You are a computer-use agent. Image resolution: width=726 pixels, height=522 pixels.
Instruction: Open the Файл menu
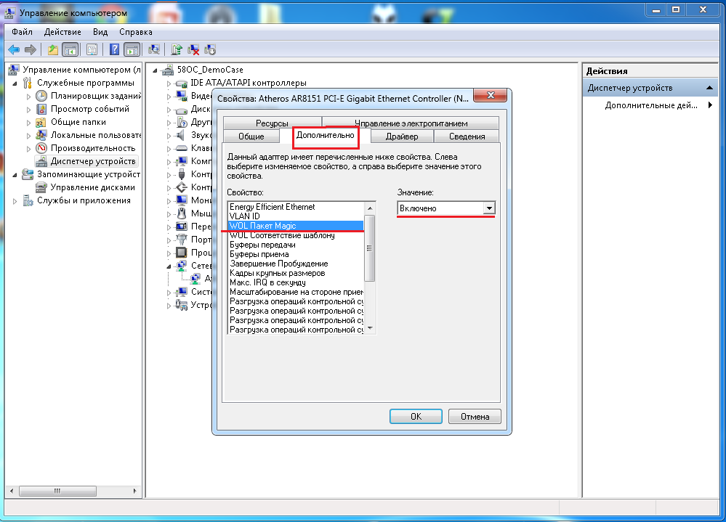(23, 32)
